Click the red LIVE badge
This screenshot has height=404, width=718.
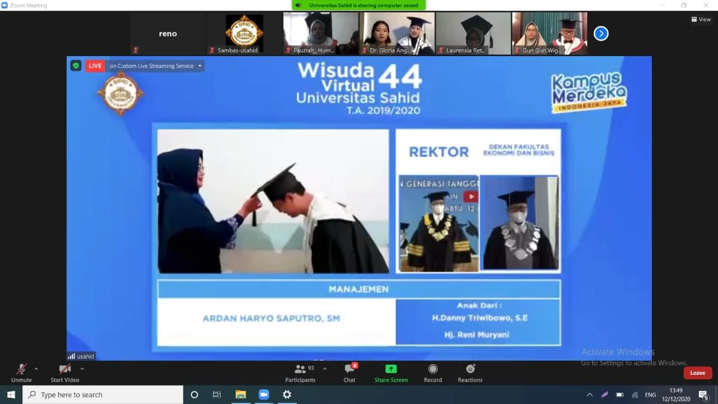pos(95,66)
